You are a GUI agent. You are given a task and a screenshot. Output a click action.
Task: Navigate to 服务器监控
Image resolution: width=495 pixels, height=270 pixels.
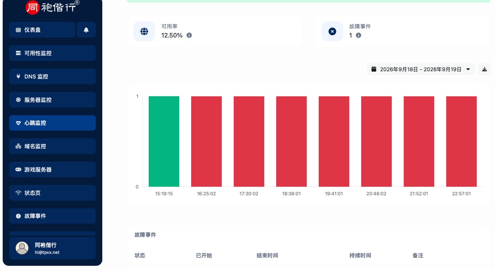point(52,100)
